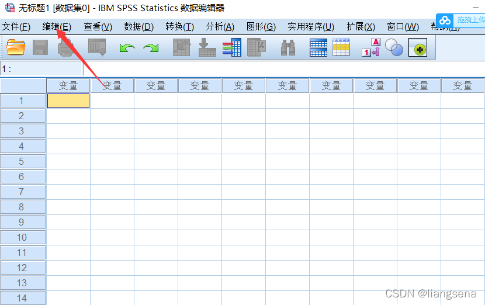Viewport: 485px width, 305px height.
Task: Open data file with the folder icon
Action: click(15, 47)
